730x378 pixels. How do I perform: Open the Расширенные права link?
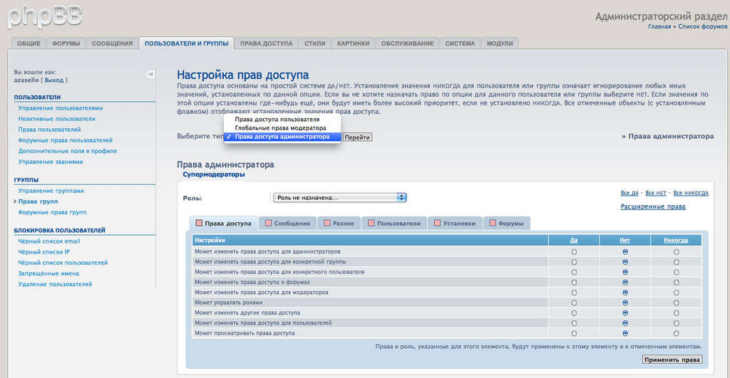(653, 206)
